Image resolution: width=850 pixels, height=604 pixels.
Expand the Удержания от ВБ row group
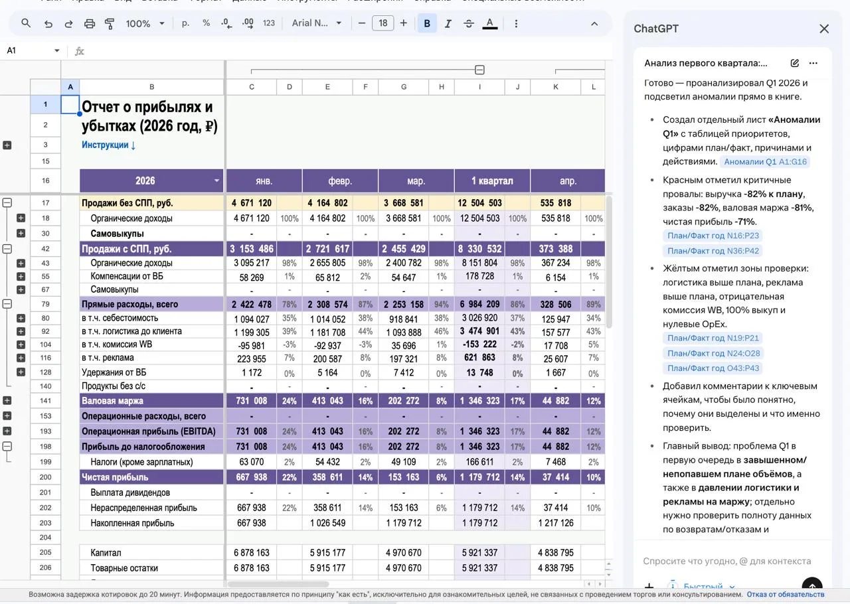[21, 372]
